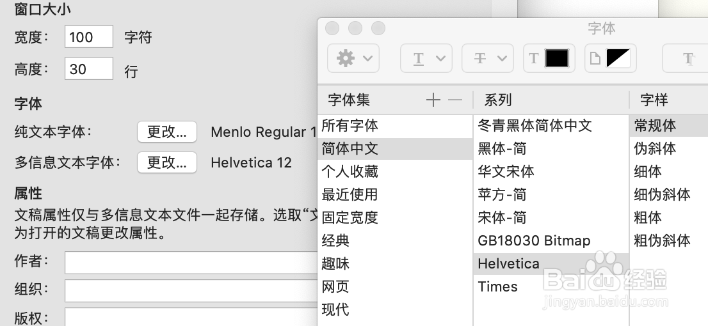
Task: Toggle the text shadow button
Action: pyautogui.click(x=688, y=59)
